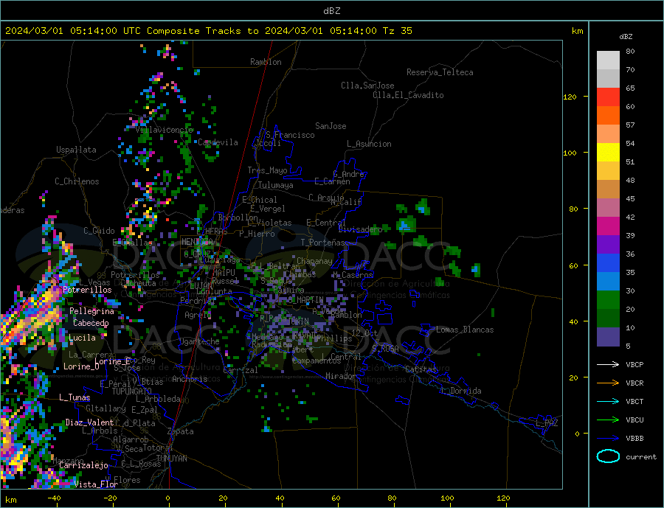Click the 'dBZ' title at top center
Viewport: 664px width, 508px height.
pos(331,11)
